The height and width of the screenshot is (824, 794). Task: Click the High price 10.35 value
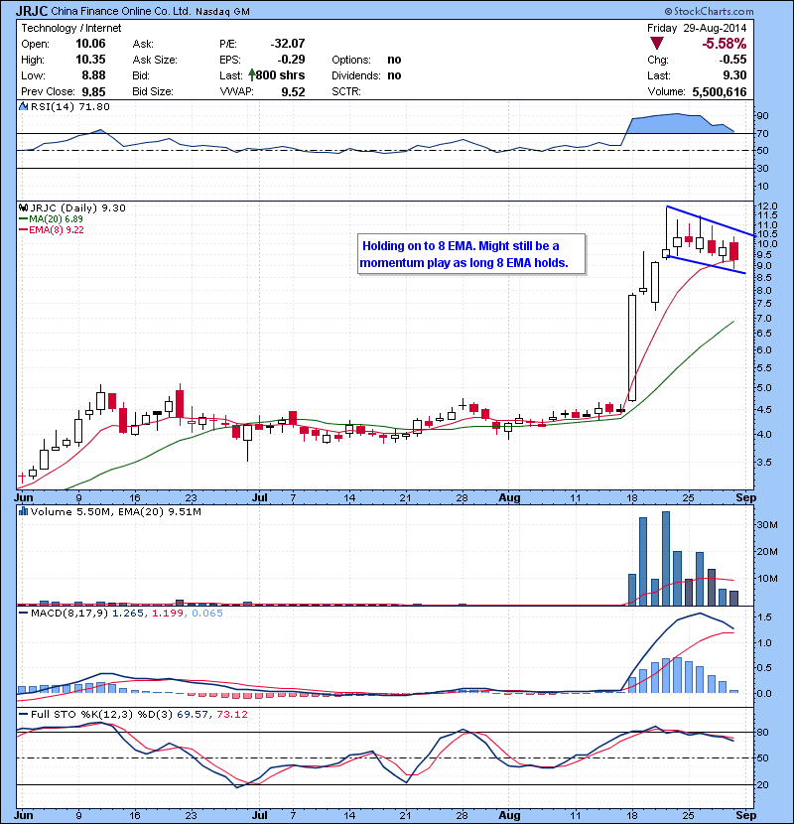[90, 60]
